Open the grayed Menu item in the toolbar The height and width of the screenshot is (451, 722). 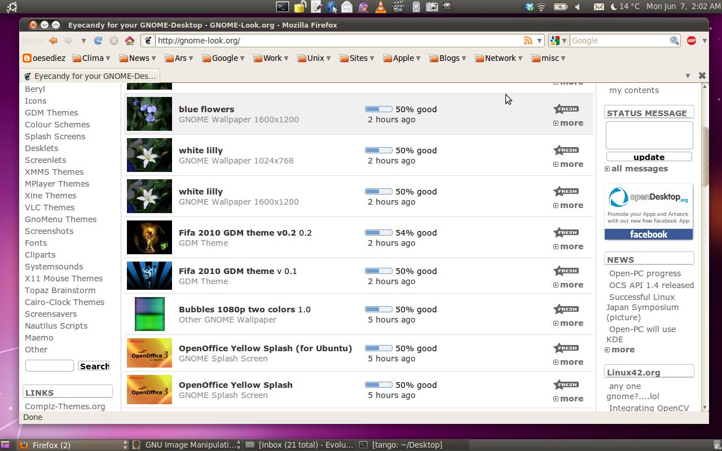click(32, 41)
